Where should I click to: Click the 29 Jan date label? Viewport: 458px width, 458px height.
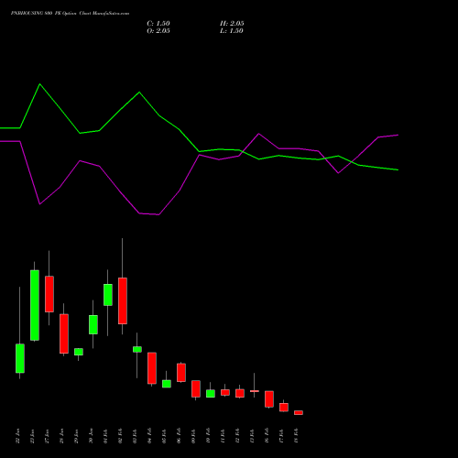pyautogui.click(x=76, y=436)
